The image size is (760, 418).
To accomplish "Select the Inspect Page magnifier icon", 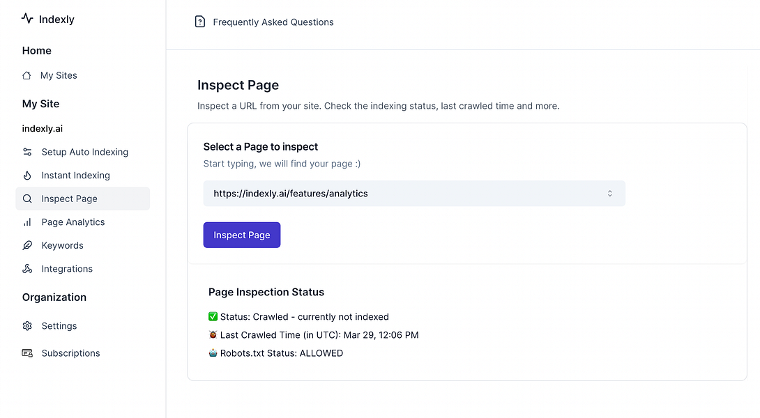I will point(27,199).
